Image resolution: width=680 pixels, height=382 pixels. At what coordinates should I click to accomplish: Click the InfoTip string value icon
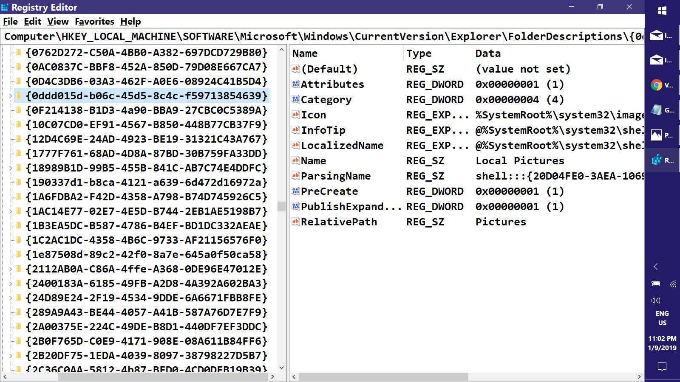click(296, 130)
